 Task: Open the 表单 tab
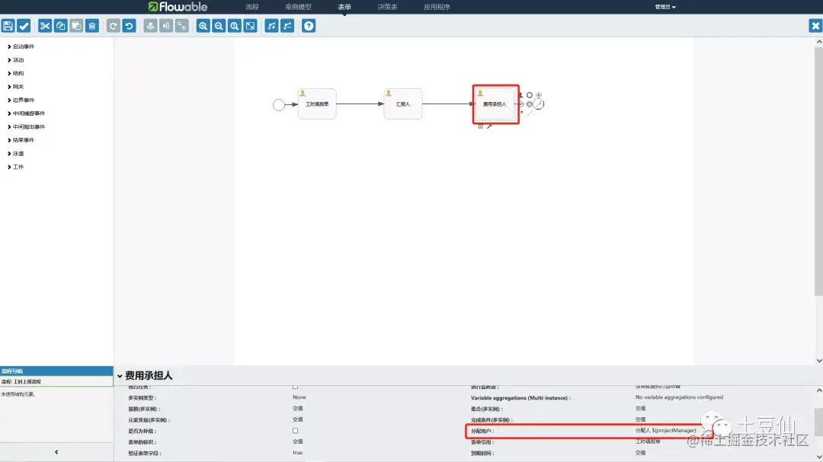[344, 7]
